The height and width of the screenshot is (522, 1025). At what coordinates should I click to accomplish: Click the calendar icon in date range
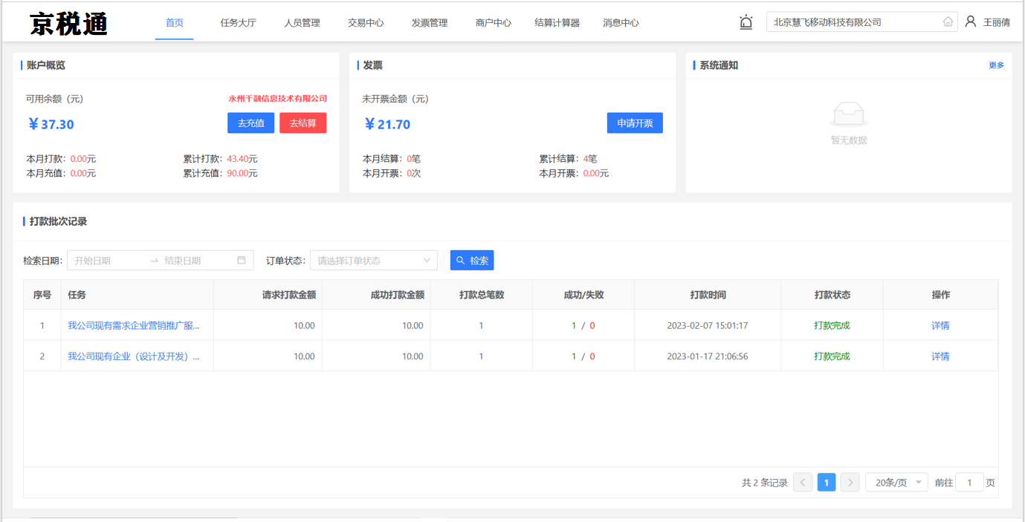242,261
